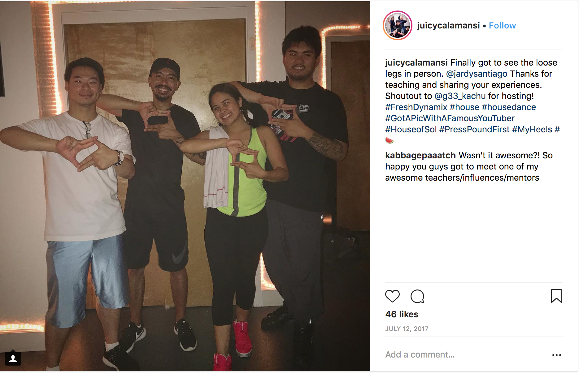Like the post with the heart icon

coord(392,296)
